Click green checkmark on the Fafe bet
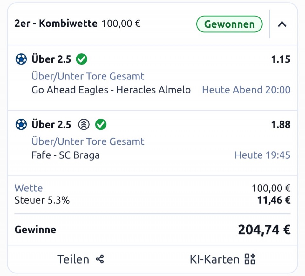 101,125
